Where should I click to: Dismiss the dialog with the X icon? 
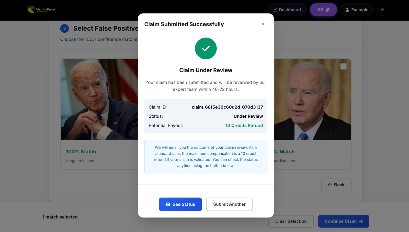263,24
